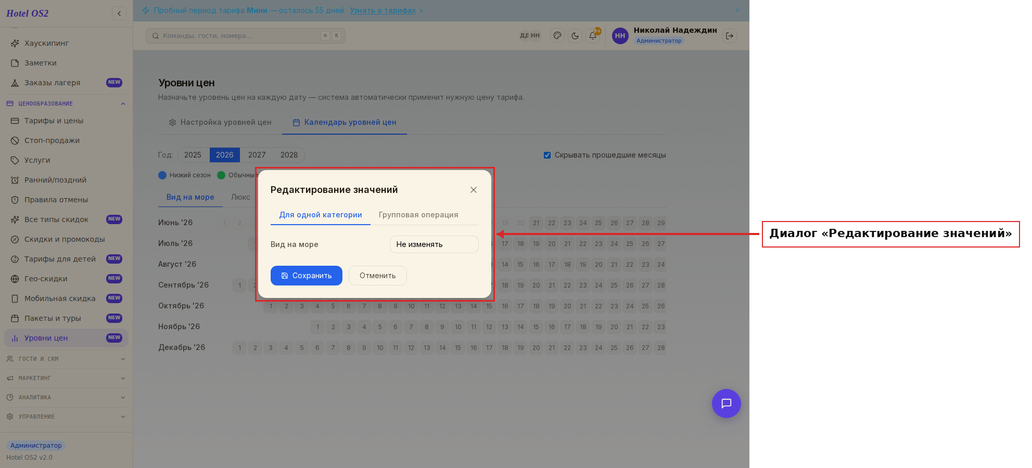Collapse the sidebar with the chevron button
Image resolution: width=1032 pixels, height=468 pixels.
point(119,14)
